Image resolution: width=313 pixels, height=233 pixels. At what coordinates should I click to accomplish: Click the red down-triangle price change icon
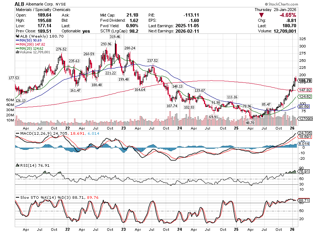point(261,15)
